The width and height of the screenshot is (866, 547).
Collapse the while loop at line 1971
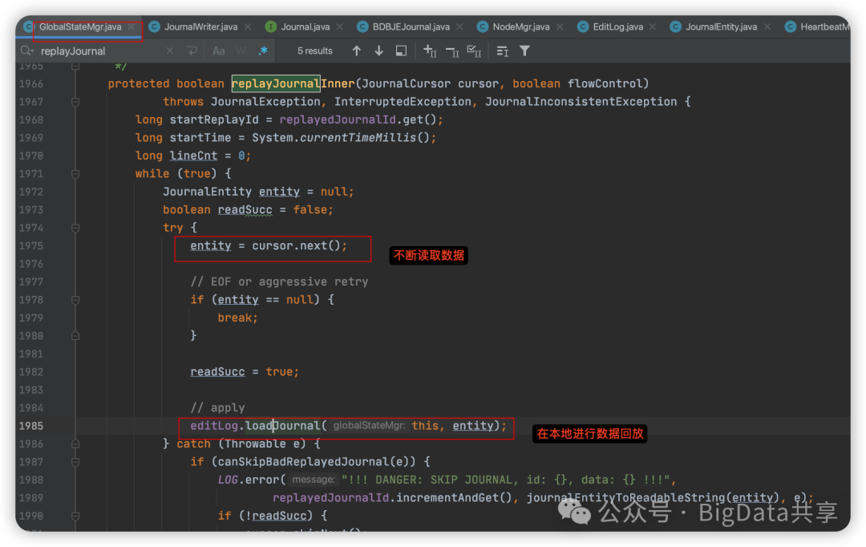[75, 173]
